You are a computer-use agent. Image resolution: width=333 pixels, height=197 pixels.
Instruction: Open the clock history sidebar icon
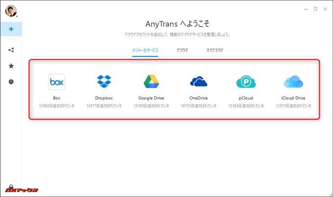pyautogui.click(x=11, y=82)
